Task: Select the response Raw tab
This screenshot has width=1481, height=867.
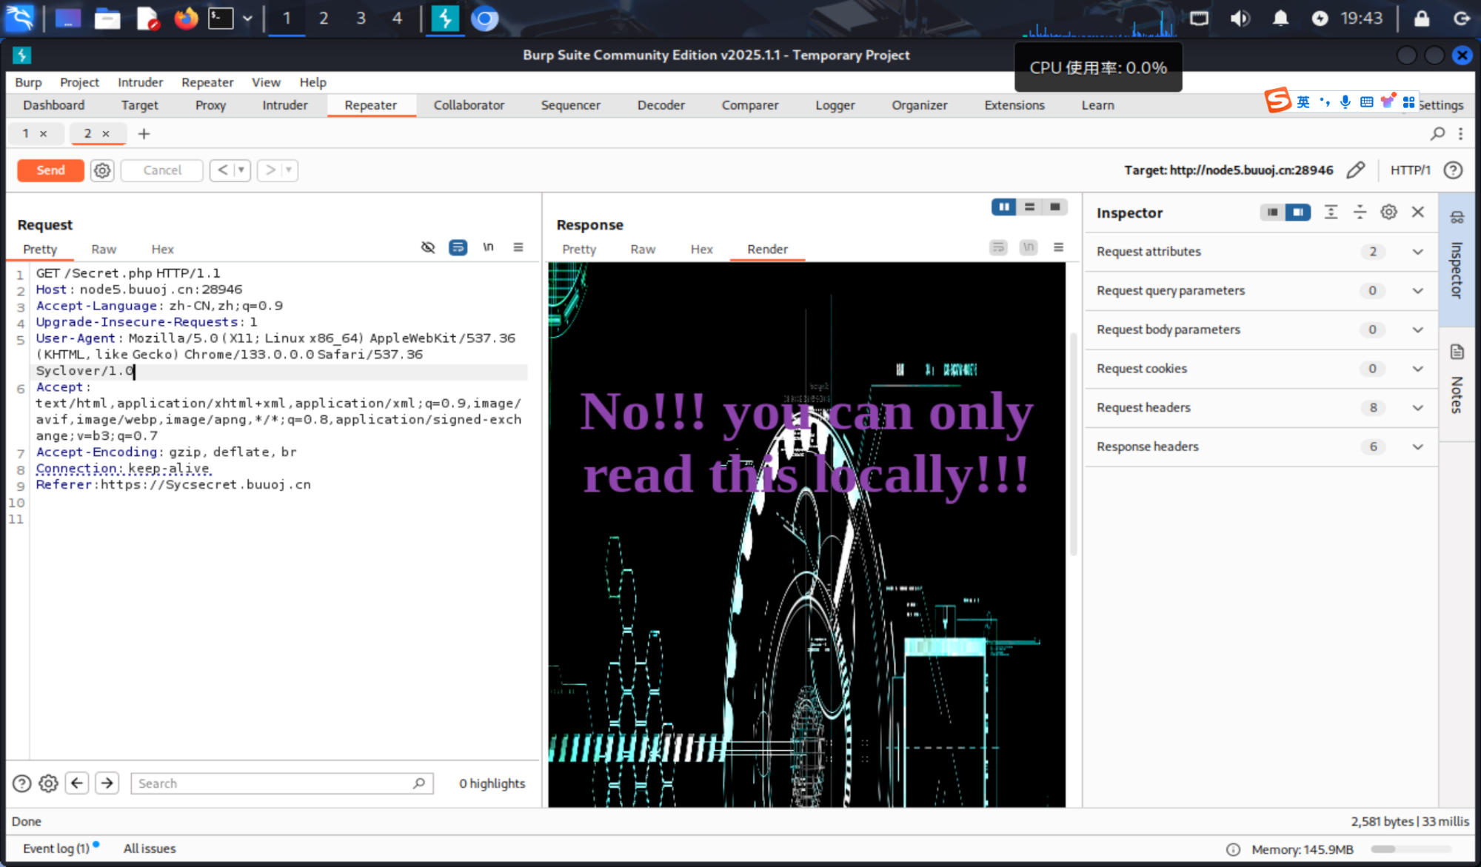Action: 642,250
